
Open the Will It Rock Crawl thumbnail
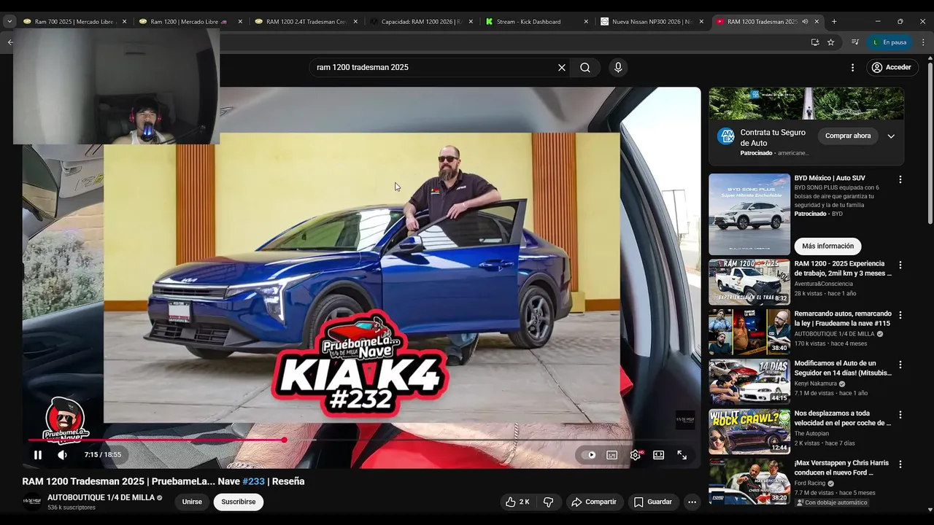click(x=749, y=432)
